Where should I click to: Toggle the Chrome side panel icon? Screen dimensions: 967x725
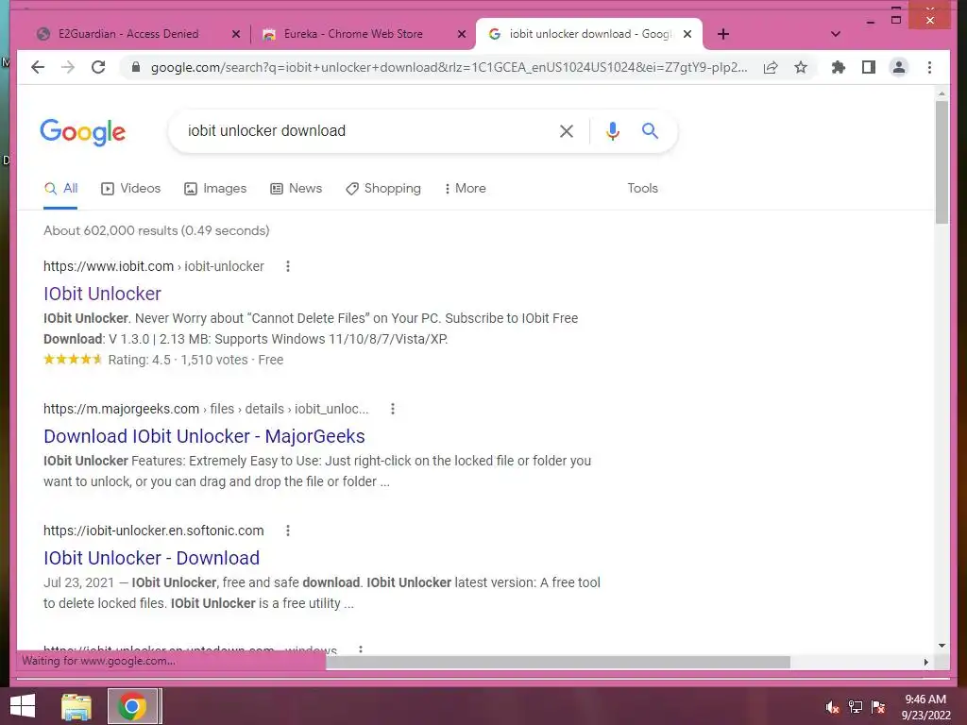click(869, 67)
